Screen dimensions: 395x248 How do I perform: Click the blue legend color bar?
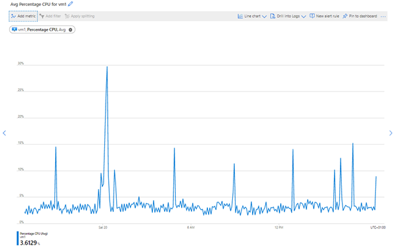pyautogui.click(x=18, y=238)
